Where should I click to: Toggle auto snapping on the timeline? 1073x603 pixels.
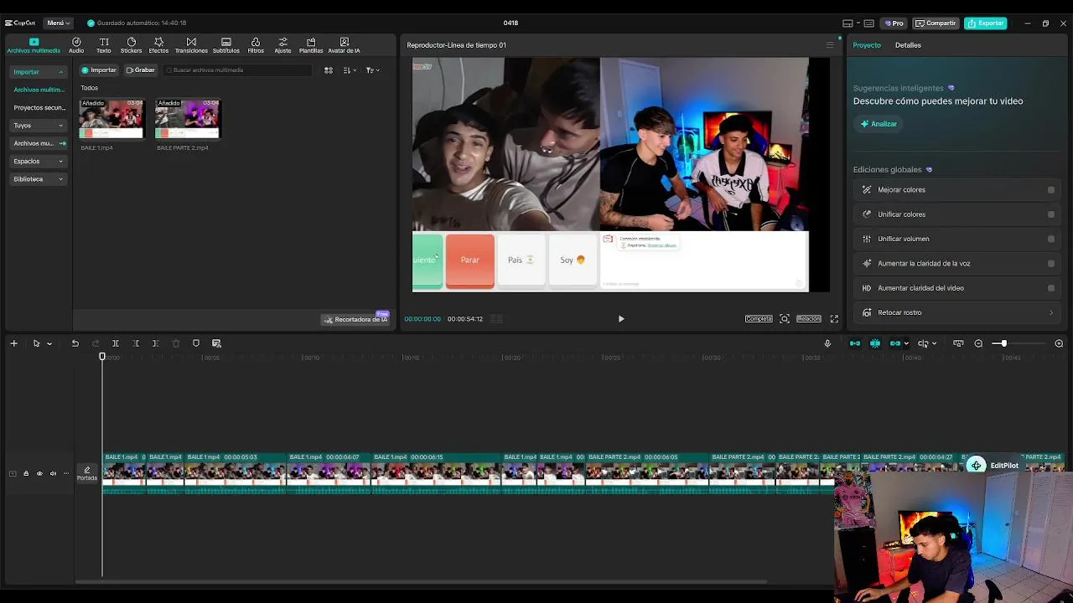point(875,343)
